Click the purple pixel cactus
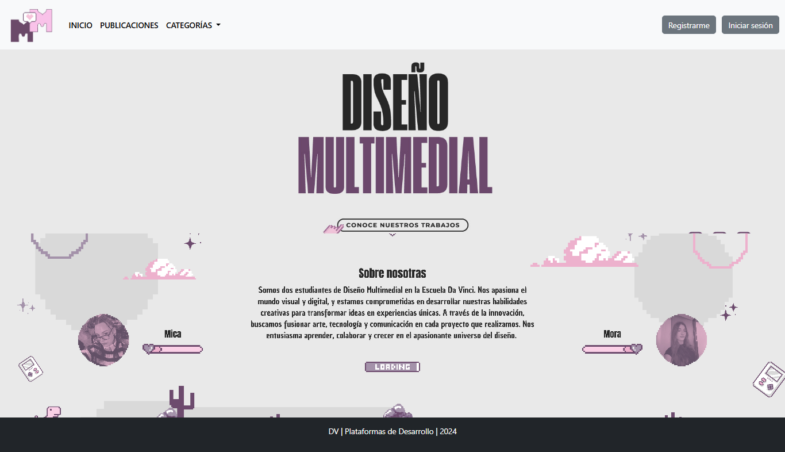Viewport: 785px width, 452px height. pos(182,401)
